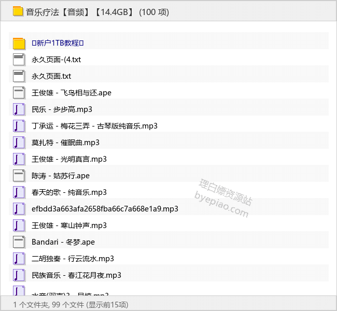This screenshot has height=311, width=337.
Task: Select 民族音乐 - 春江花月夜.mp3
Action: coord(77,275)
